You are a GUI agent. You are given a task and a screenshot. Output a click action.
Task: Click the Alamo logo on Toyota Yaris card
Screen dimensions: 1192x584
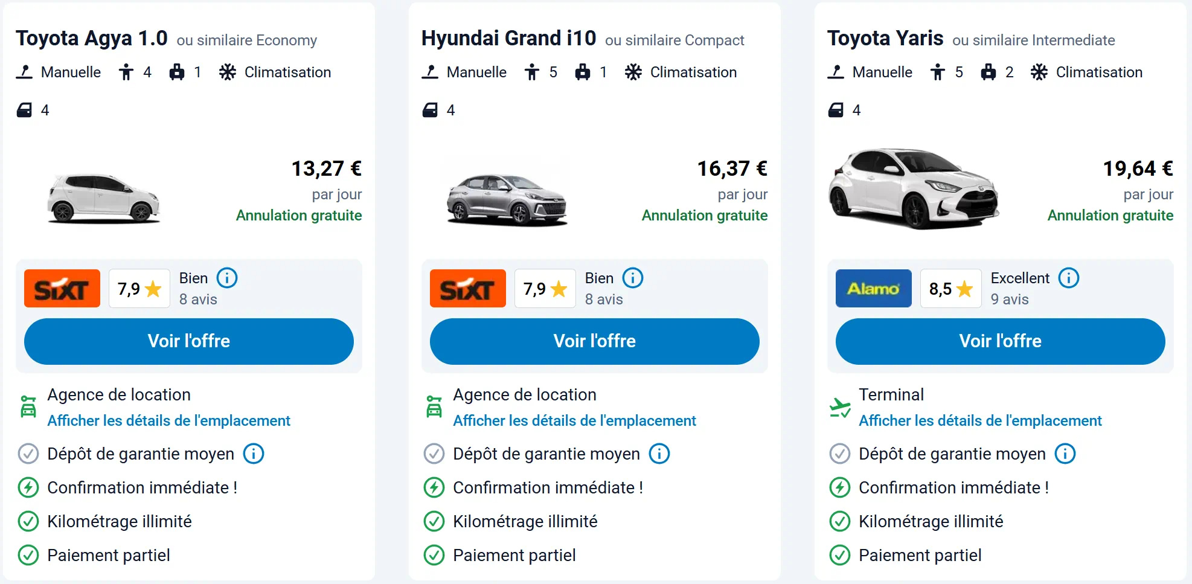[873, 289]
